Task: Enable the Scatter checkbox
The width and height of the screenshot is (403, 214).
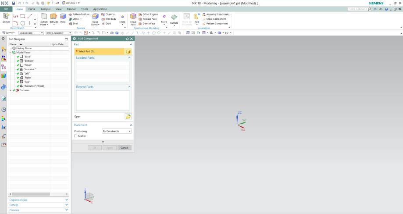Action: tap(75, 136)
